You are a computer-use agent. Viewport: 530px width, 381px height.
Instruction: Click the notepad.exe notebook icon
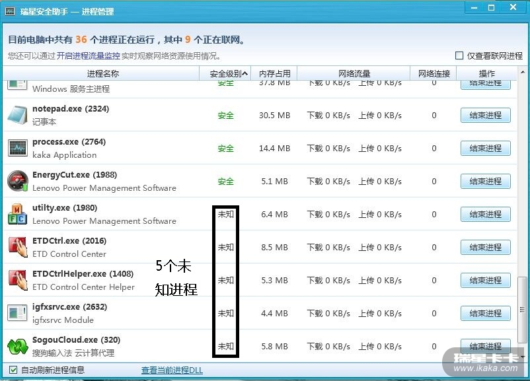click(x=17, y=115)
